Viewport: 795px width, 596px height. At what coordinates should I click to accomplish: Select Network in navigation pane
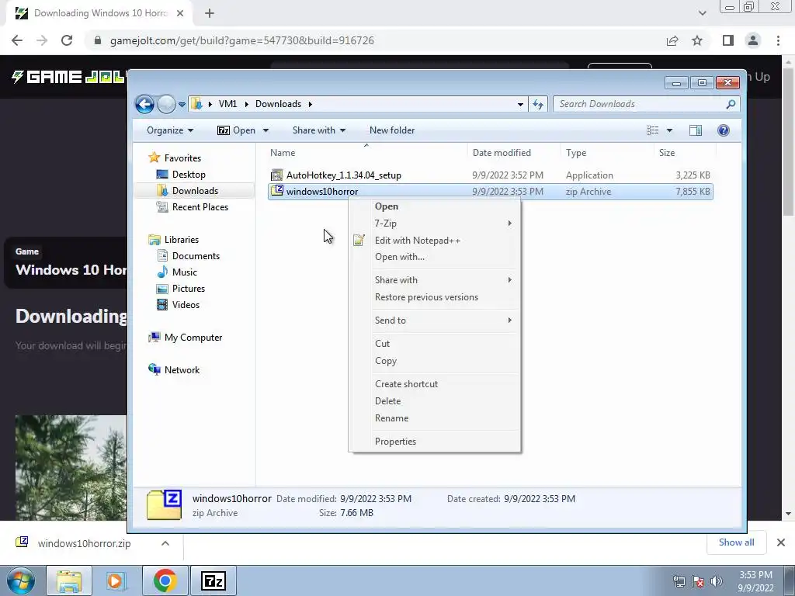pos(182,370)
